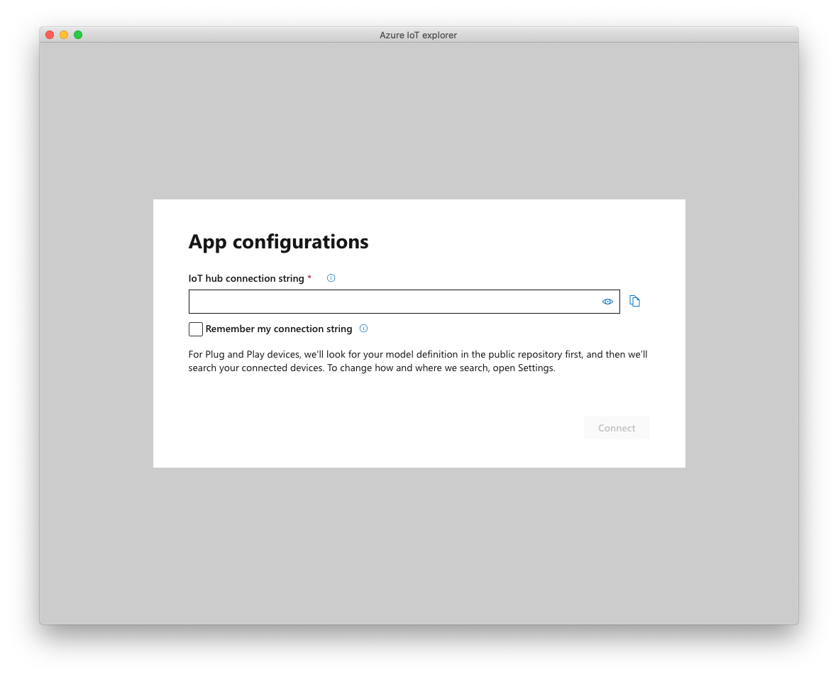Click the App configurations heading
This screenshot has width=838, height=677.
coord(278,242)
